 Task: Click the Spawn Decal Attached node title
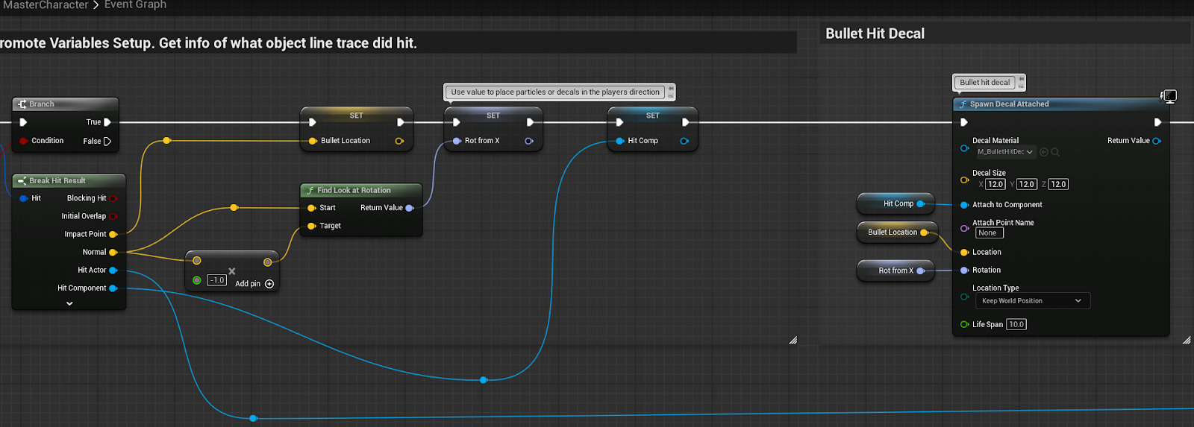(x=1009, y=104)
